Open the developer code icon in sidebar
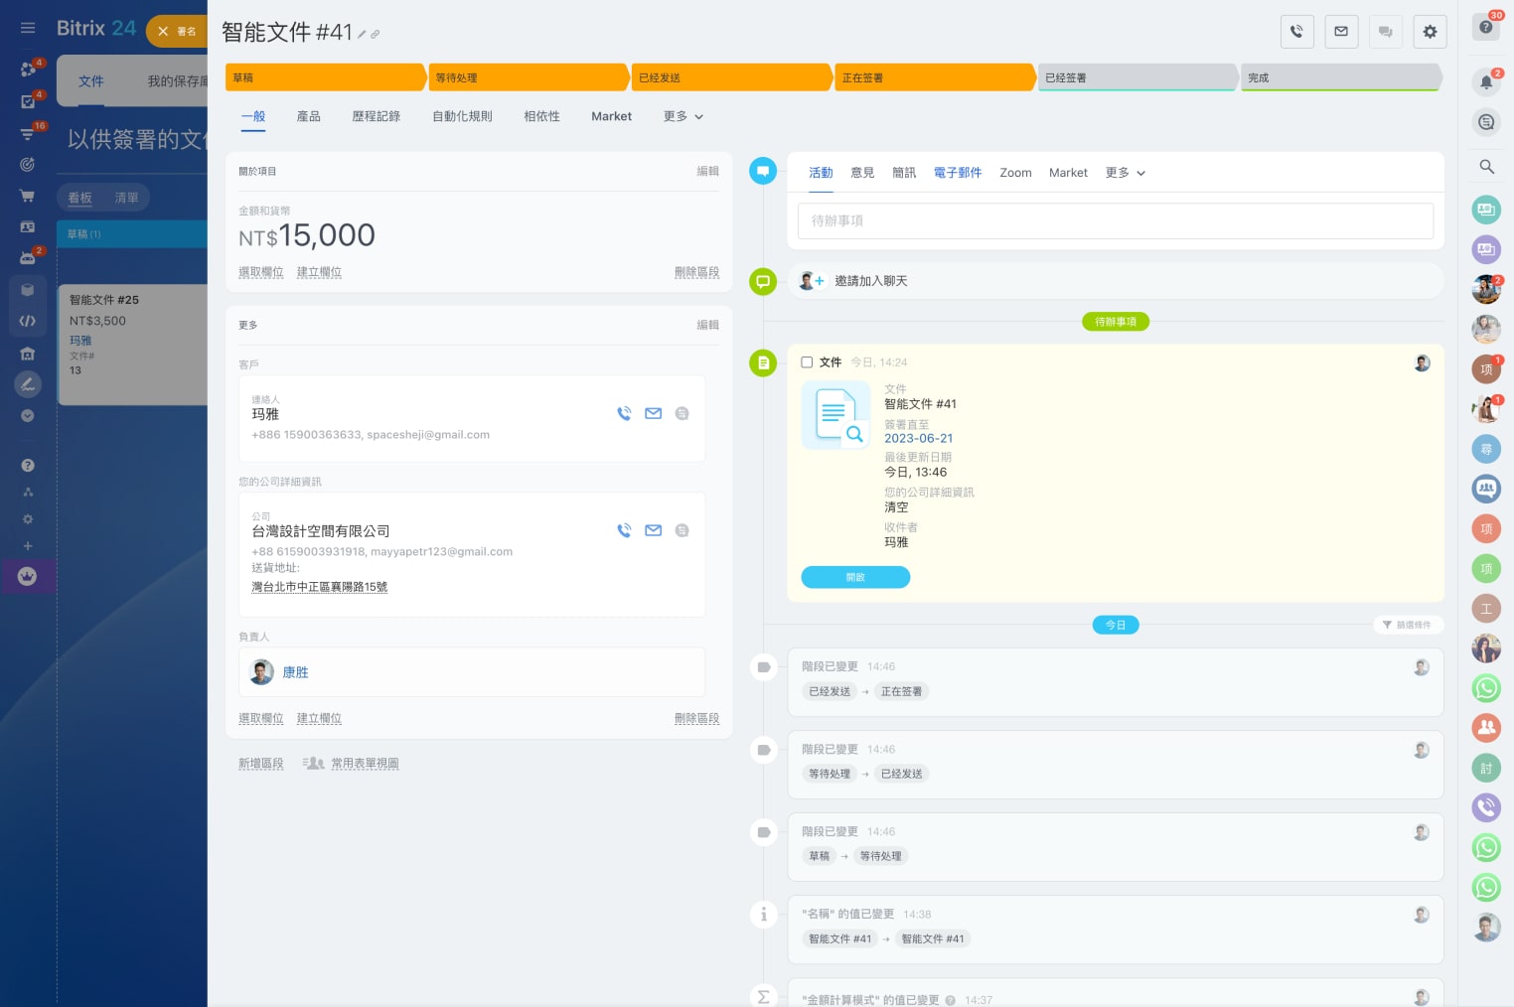1514x1007 pixels. [x=28, y=321]
